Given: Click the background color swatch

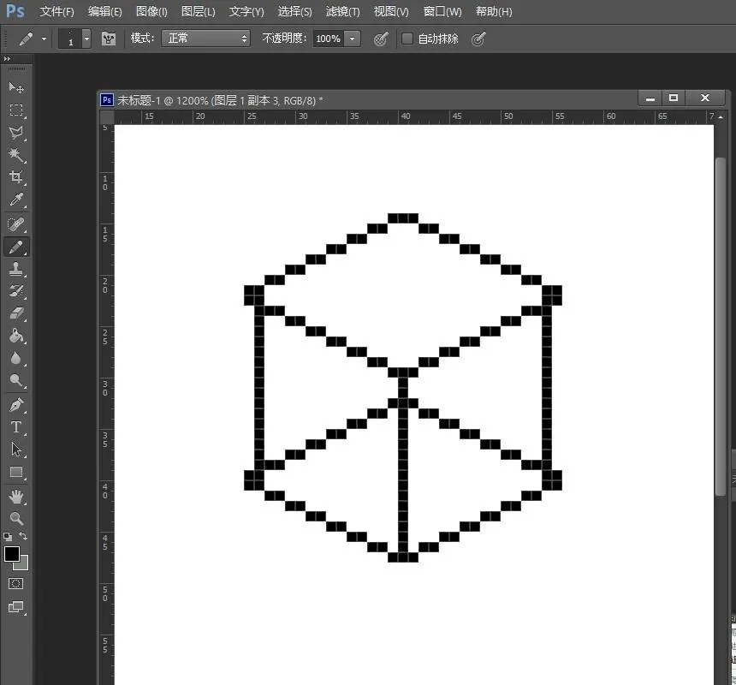Looking at the screenshot, I should (23, 565).
